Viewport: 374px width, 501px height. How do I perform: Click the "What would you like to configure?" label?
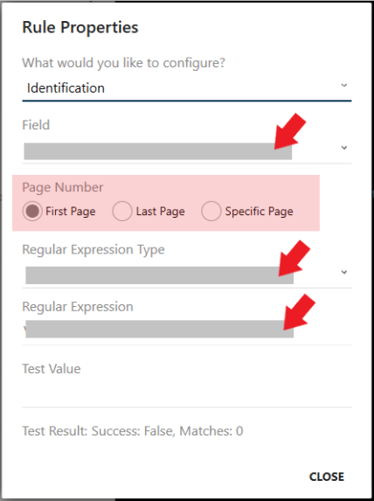click(123, 63)
